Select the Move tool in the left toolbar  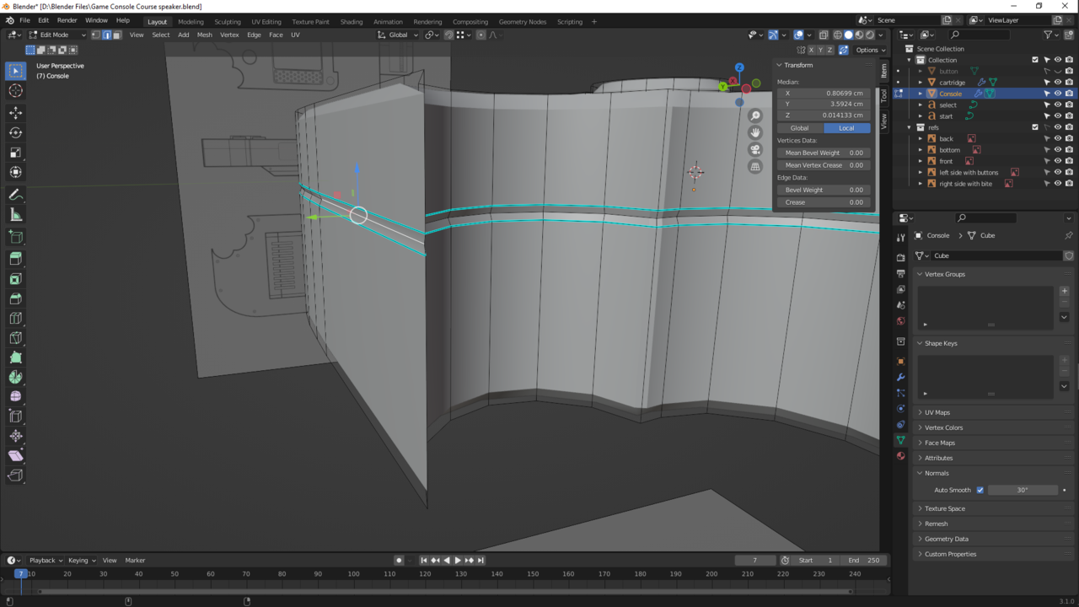[x=15, y=112]
